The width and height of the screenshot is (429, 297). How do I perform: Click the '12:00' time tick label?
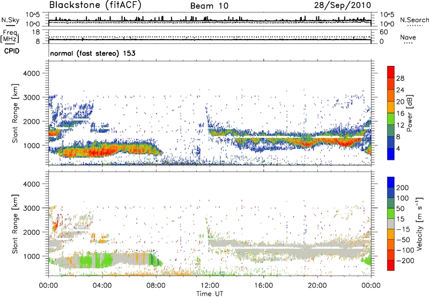[x=210, y=286]
